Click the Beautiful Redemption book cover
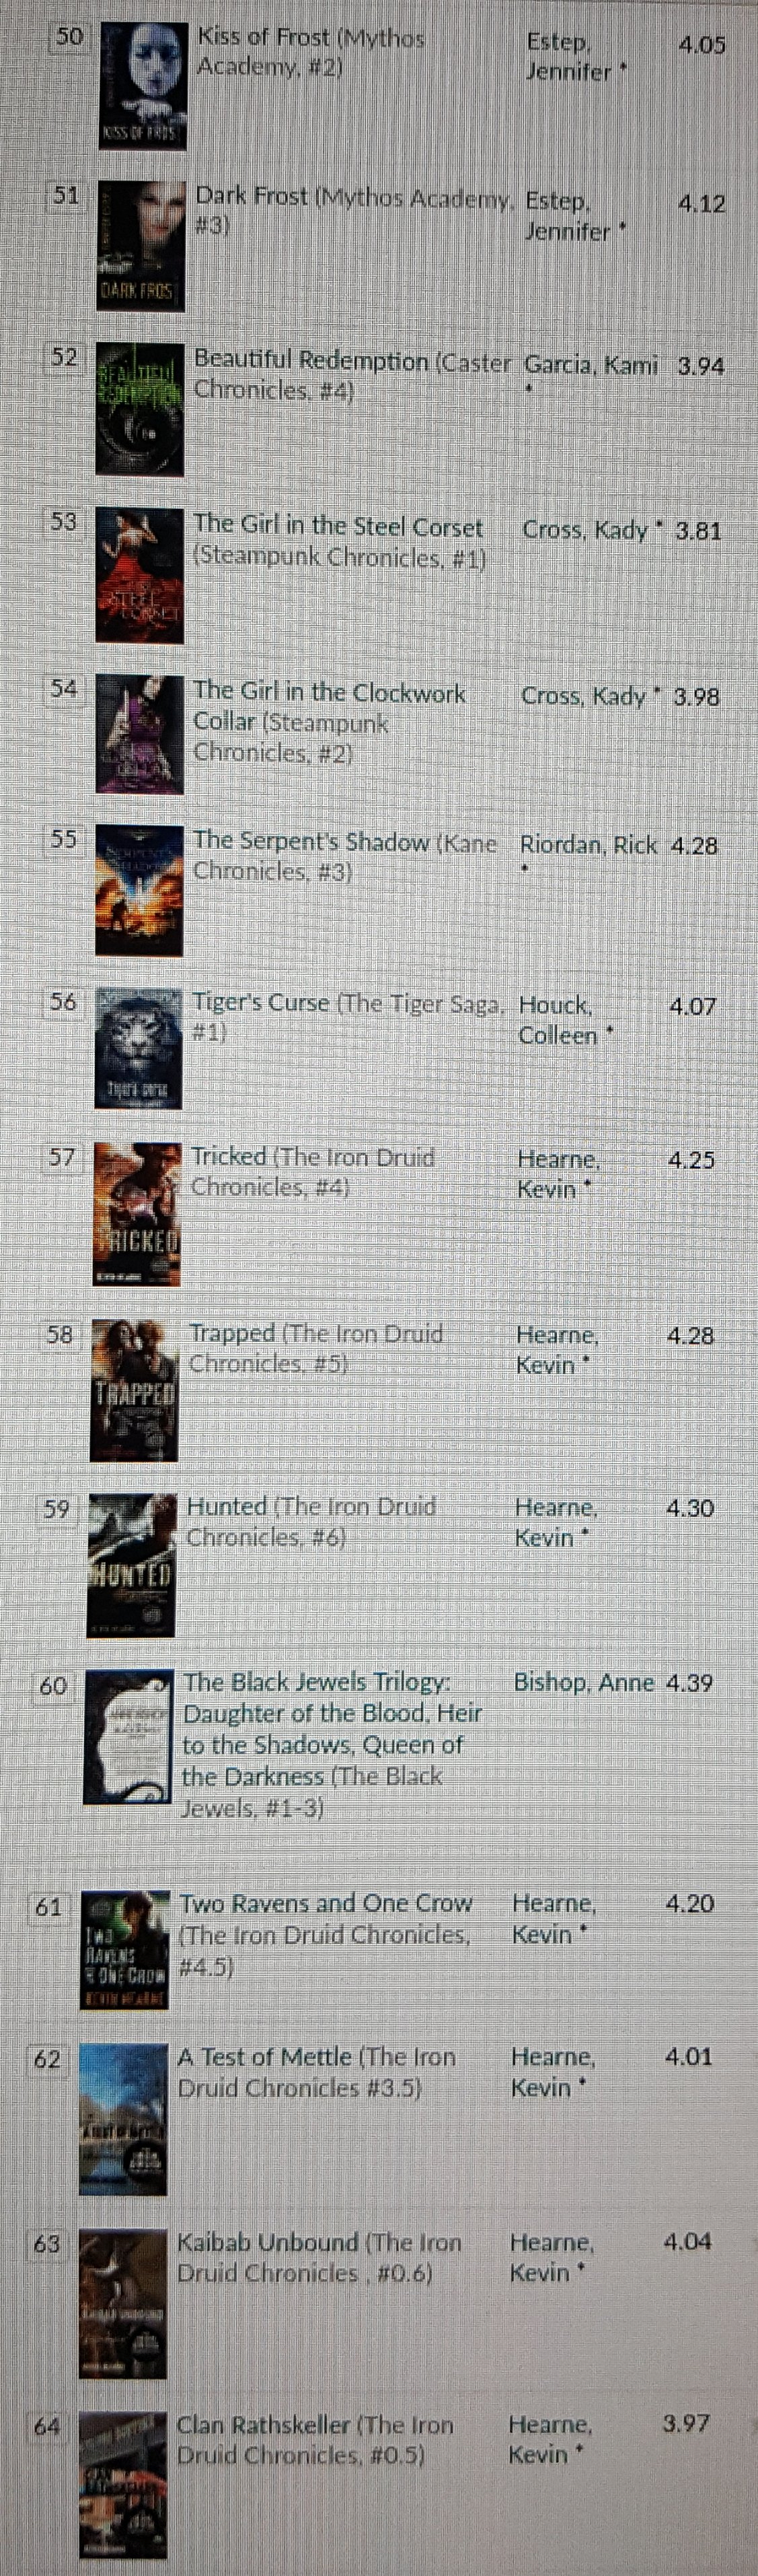Image resolution: width=758 pixels, height=2576 pixels. (x=140, y=410)
